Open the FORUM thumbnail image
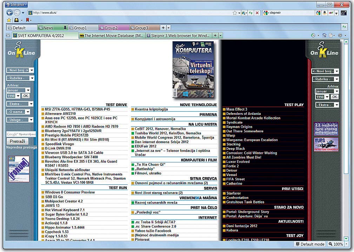This screenshot has width=354, height=252. (19, 169)
